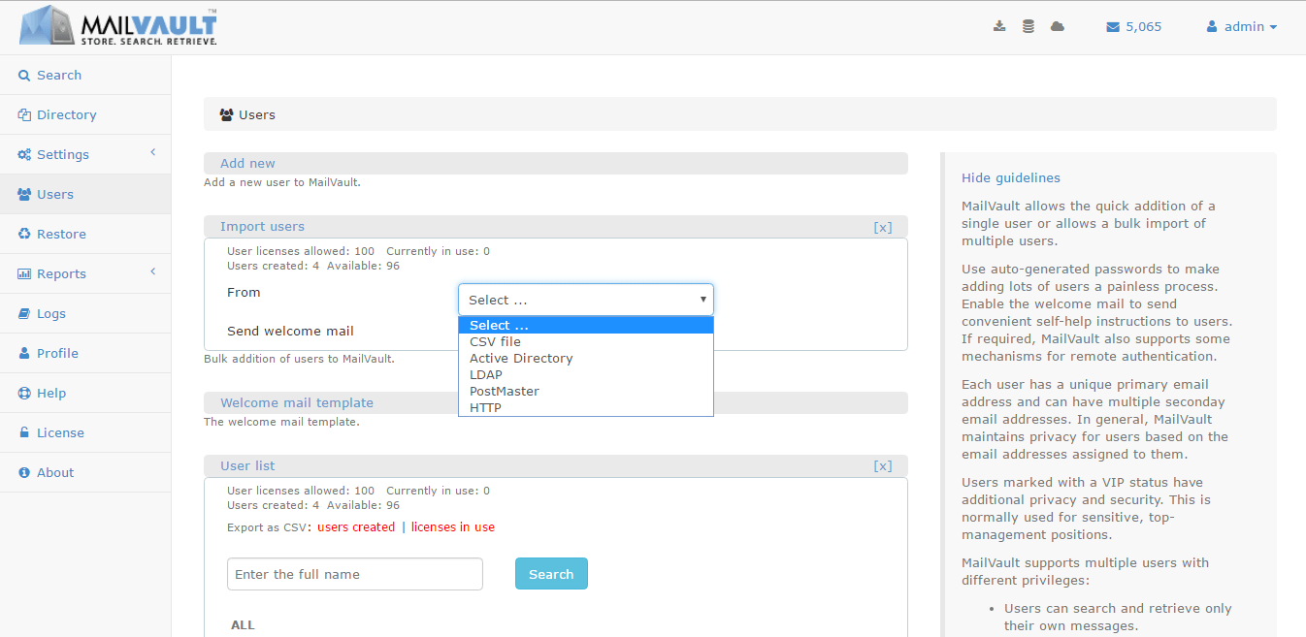This screenshot has width=1306, height=637.
Task: Click the envelope mail count icon
Action: pyautogui.click(x=1113, y=27)
